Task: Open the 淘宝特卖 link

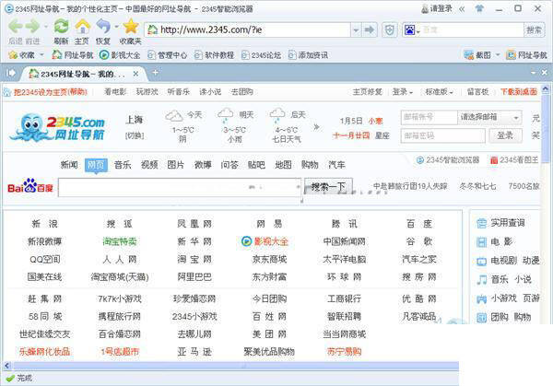Action: [x=120, y=241]
